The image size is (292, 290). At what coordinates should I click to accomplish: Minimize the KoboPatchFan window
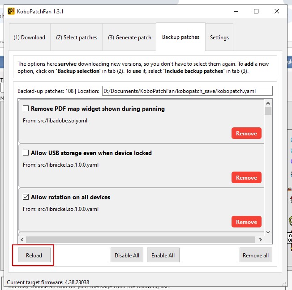pyautogui.click(x=236, y=11)
